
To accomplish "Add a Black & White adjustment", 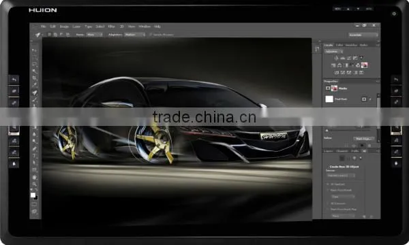I will coord(346,65).
